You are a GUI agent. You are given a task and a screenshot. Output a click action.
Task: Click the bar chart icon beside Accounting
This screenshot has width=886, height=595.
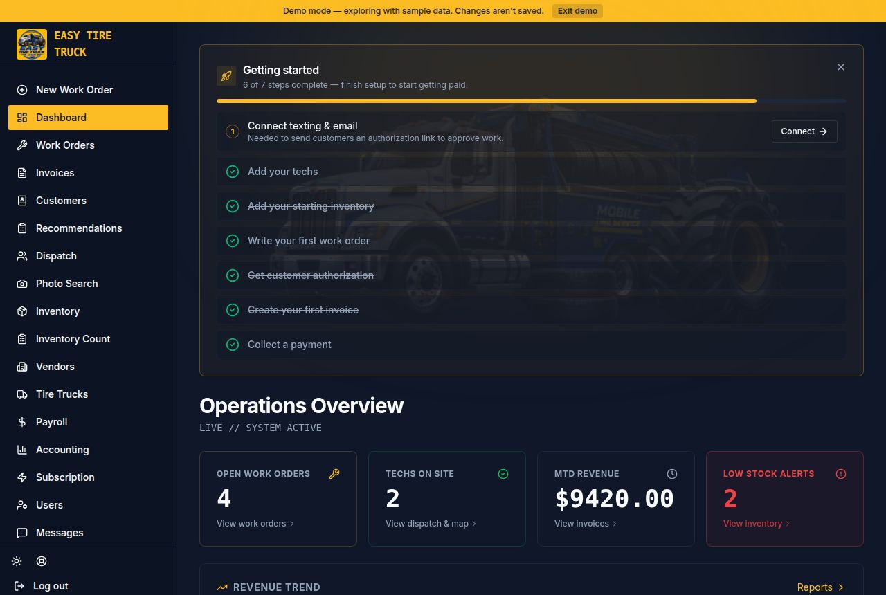(22, 450)
